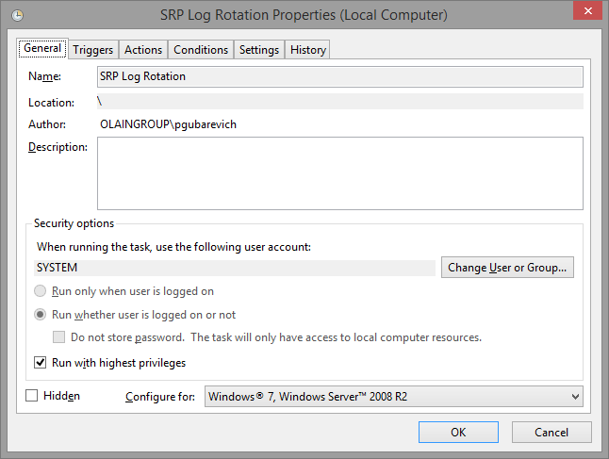Viewport: 609px width, 459px height.
Task: Open the Triggers tab
Action: tap(93, 50)
